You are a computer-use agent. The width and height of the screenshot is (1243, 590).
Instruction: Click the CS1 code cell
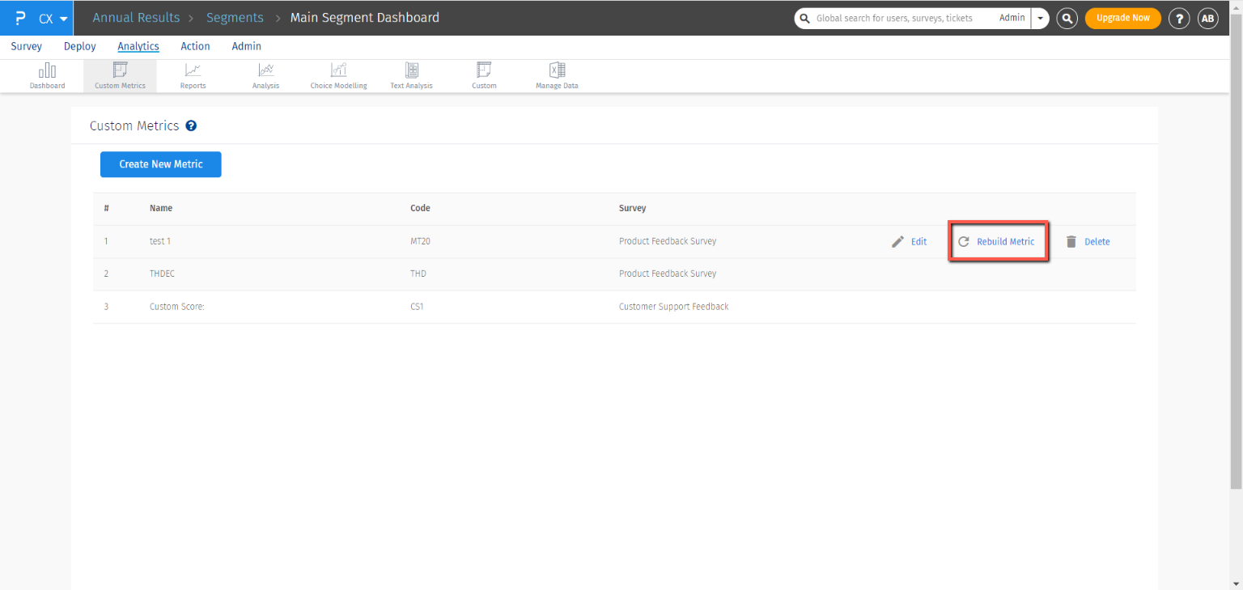tap(417, 307)
